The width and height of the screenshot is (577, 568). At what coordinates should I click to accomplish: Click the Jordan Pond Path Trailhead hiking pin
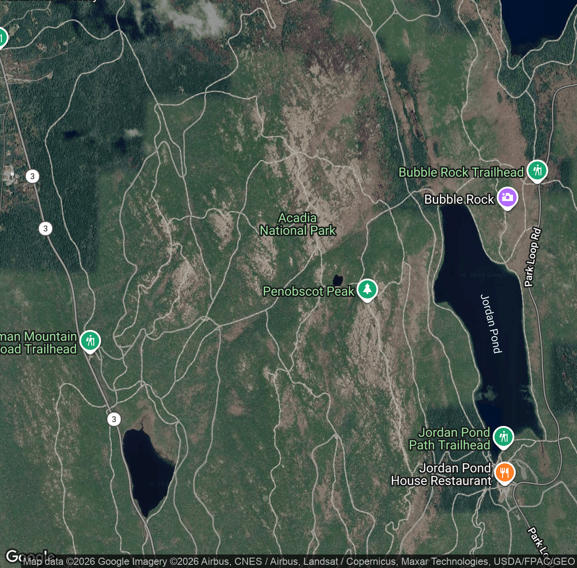(504, 438)
